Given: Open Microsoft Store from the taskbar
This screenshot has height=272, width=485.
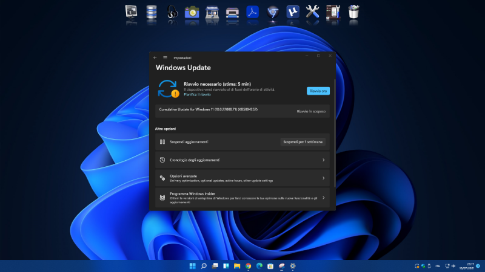Looking at the screenshot, I should pyautogui.click(x=270, y=266).
